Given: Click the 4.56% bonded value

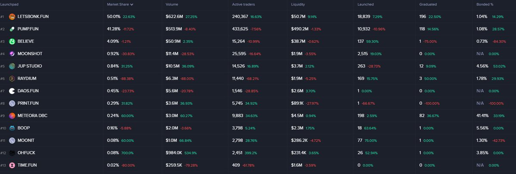Looking at the screenshot, I should pos(482,66).
